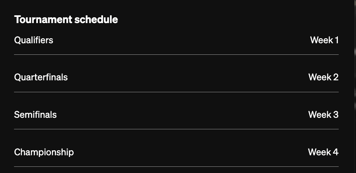Click the divider line below Quarterfinals
This screenshot has width=356, height=173.
coord(176,92)
